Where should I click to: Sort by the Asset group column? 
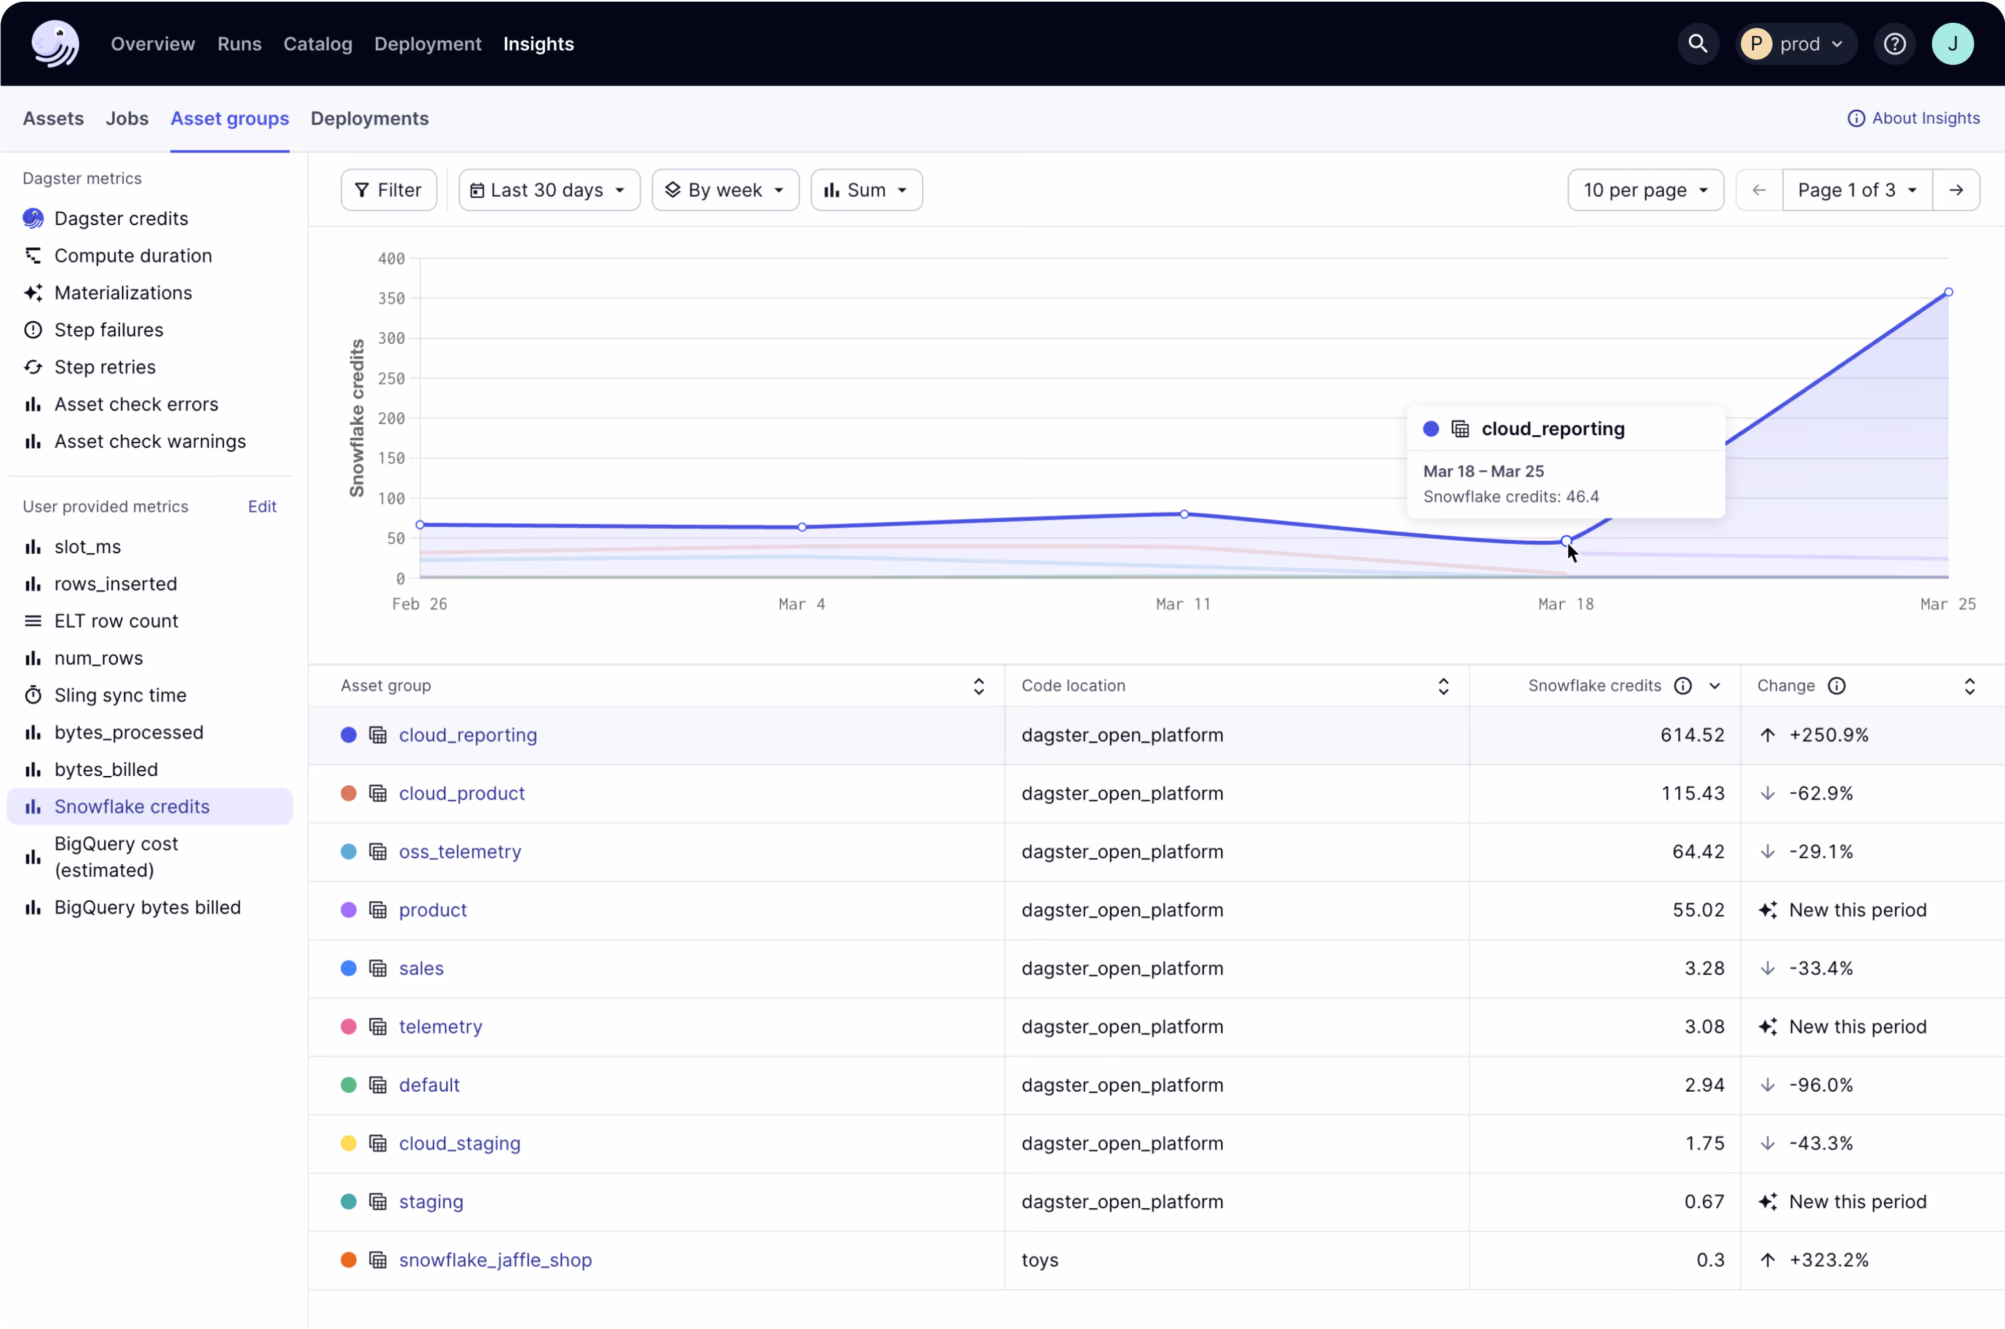pos(979,686)
